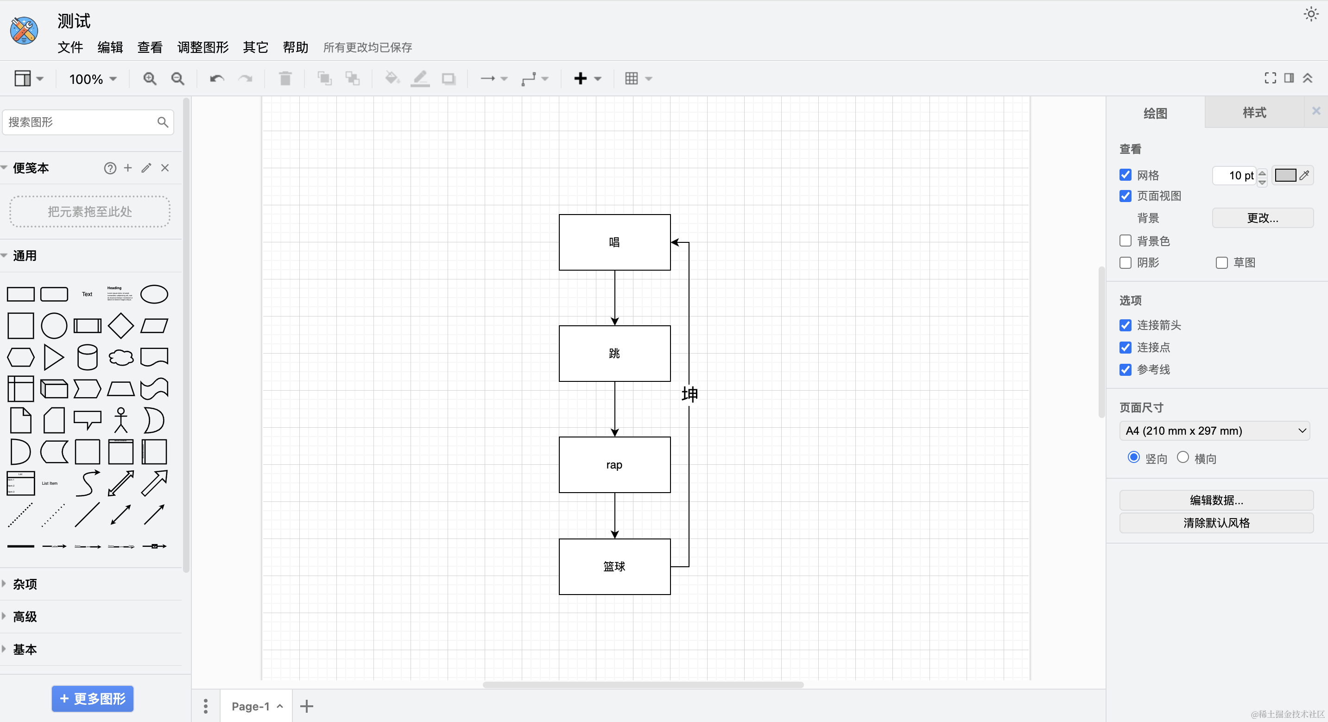Uncheck the 网格 grid checkbox

(x=1126, y=175)
